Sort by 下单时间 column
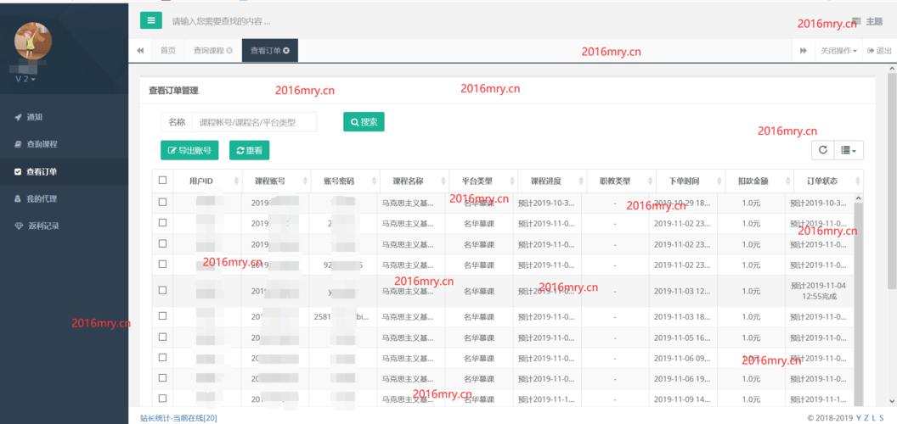Viewport: 897px width, 424px height. 690,181
